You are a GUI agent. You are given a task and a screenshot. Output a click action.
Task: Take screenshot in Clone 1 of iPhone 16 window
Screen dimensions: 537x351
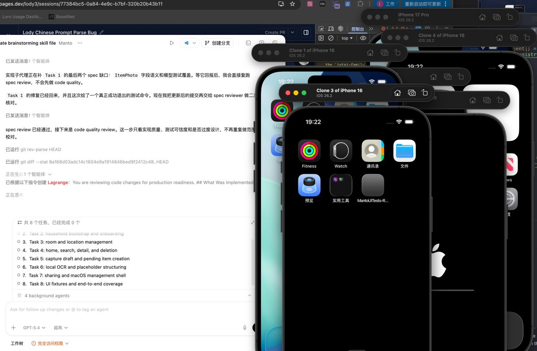384,53
